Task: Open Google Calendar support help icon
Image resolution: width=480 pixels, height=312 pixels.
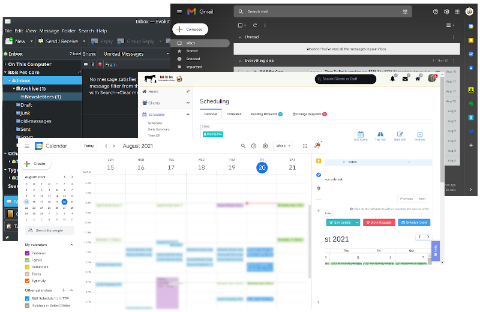Action: (254, 146)
